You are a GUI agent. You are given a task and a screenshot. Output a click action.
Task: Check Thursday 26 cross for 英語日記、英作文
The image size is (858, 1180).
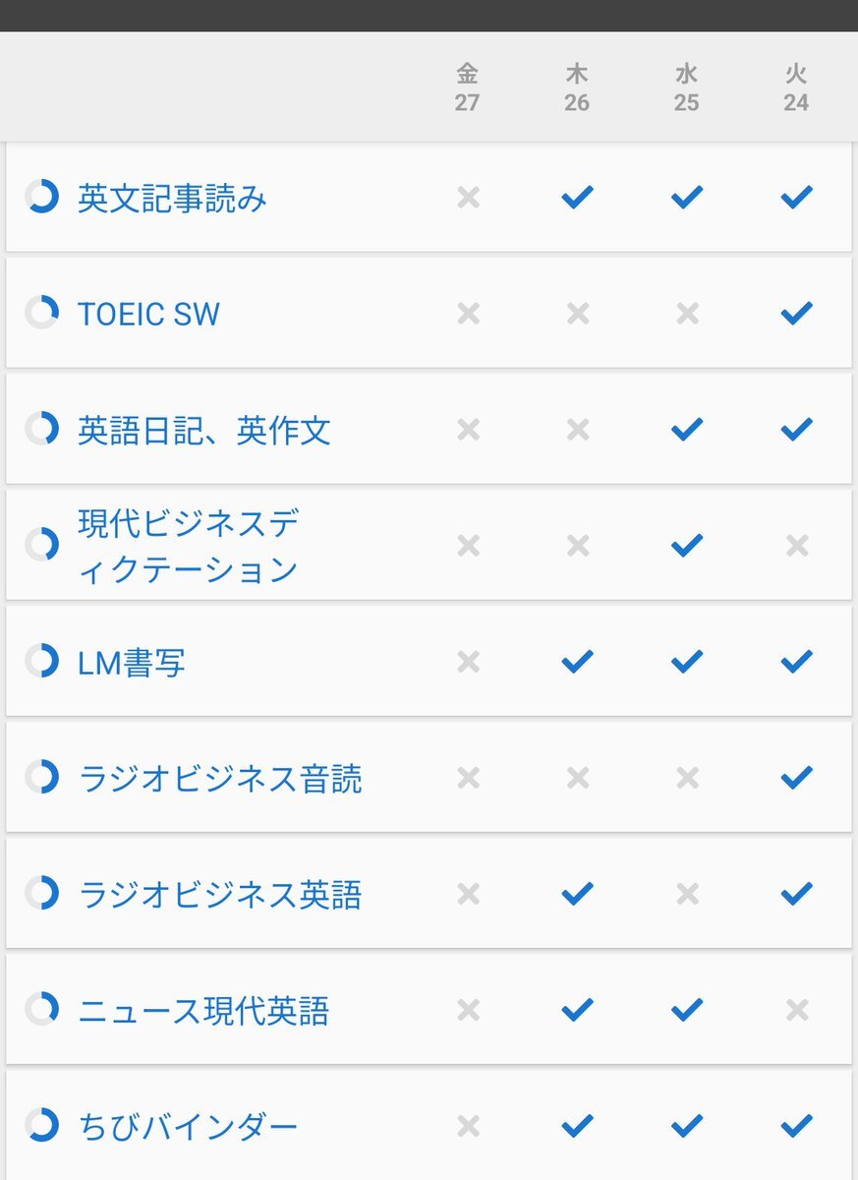click(x=578, y=430)
